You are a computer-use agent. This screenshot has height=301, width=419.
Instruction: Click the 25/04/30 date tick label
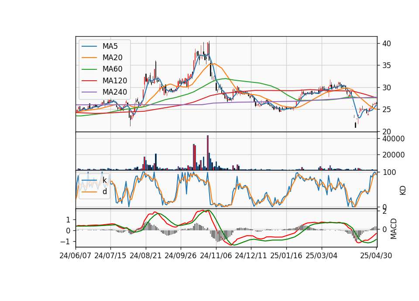[x=376, y=256]
